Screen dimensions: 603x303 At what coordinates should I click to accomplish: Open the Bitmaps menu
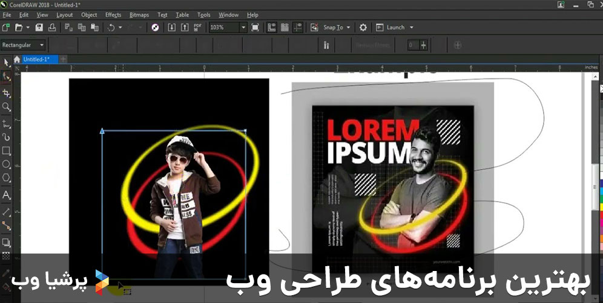(139, 14)
